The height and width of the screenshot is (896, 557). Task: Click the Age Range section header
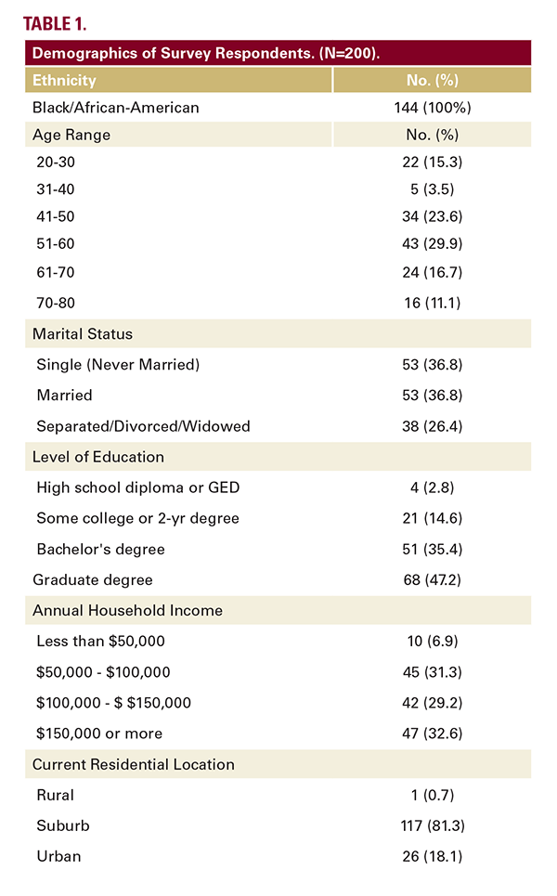coord(71,135)
